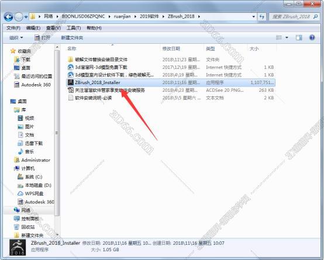This screenshot has width=324, height=260.
Task: Go back with the Back arrow button
Action: pyautogui.click(x=8, y=17)
